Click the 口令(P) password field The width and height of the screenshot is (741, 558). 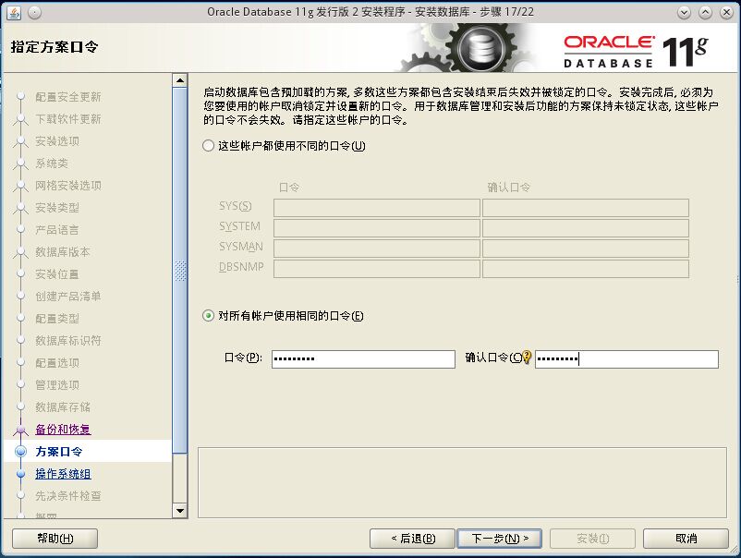[363, 359]
